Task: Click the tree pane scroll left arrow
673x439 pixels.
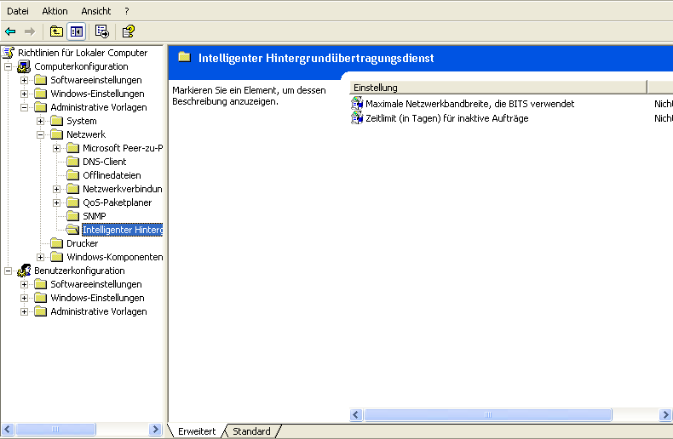Action: click(8, 429)
